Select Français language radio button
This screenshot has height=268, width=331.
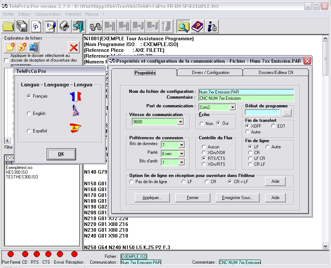pos(29,96)
